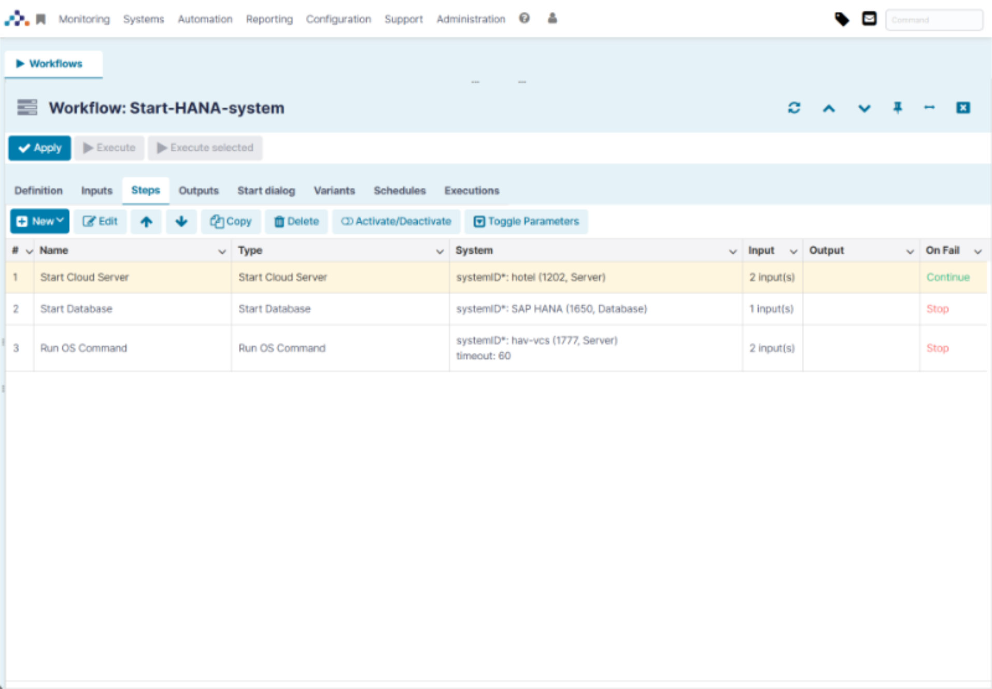The image size is (992, 689).
Task: Open the Output column dropdown arrow
Action: (x=910, y=251)
